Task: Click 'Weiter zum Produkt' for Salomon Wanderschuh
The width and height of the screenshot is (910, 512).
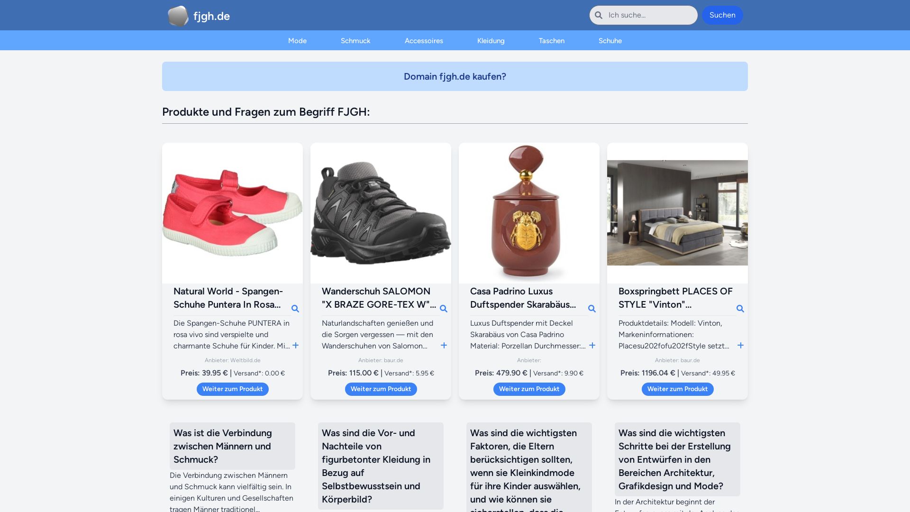Action: 381,389
